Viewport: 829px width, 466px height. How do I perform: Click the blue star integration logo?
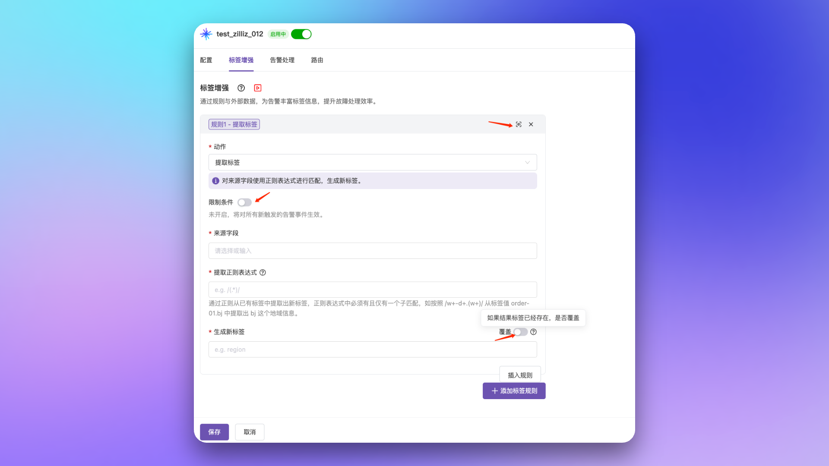206,34
